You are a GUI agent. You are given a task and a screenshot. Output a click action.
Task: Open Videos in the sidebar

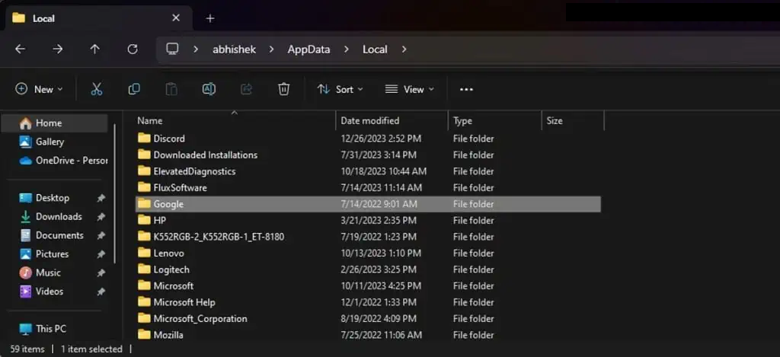coord(50,292)
